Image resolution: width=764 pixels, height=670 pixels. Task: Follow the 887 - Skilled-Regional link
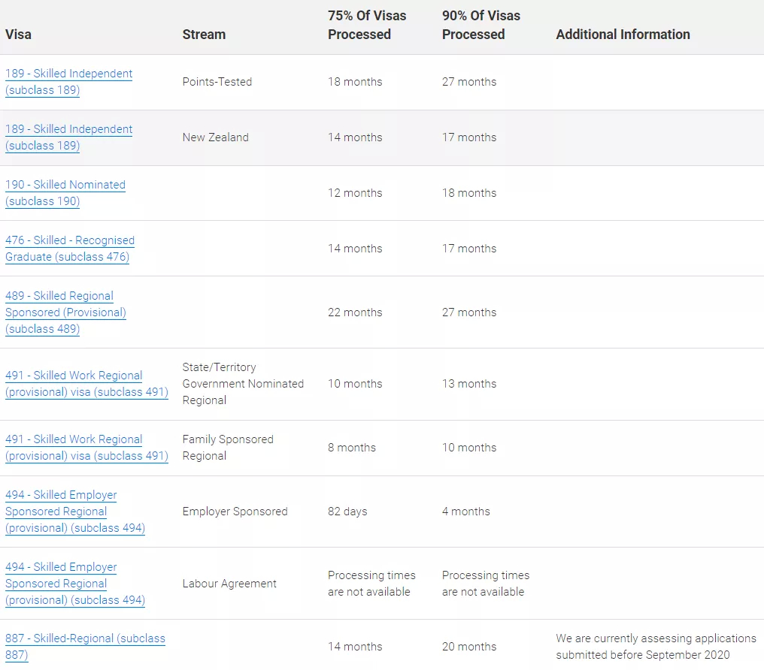(x=85, y=647)
